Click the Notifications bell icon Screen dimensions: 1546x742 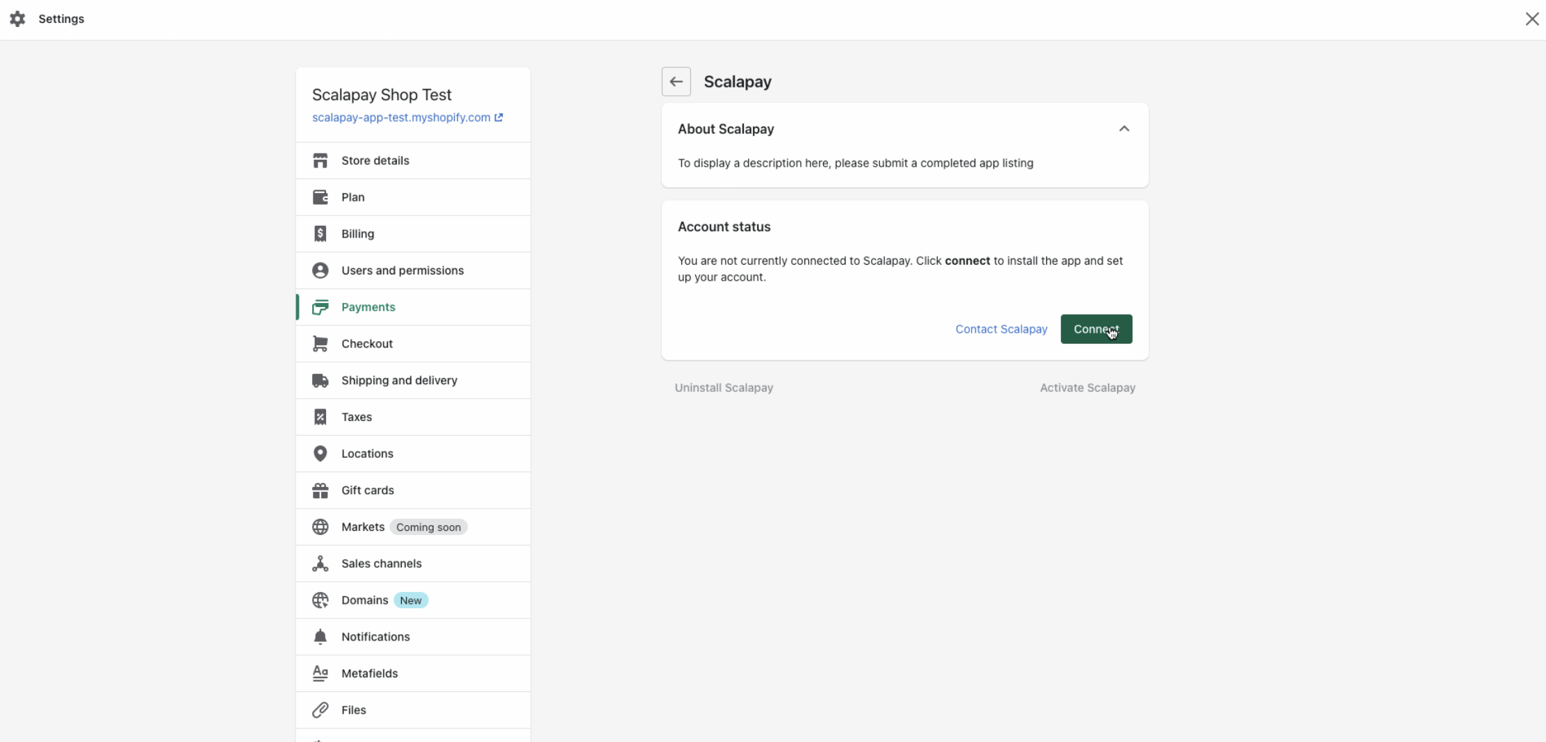click(320, 637)
